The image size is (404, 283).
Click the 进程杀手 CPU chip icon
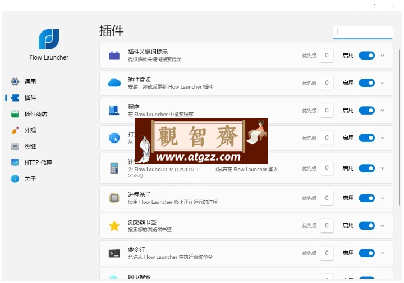tap(114, 198)
